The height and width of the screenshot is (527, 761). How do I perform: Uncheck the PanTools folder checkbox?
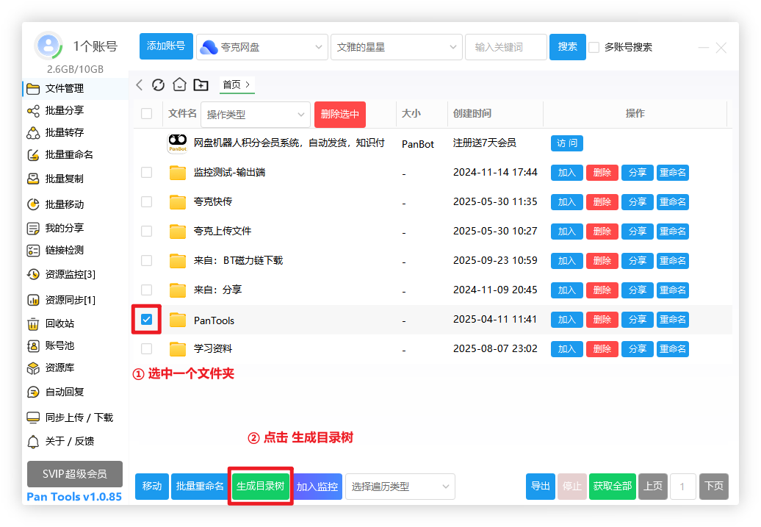pos(146,320)
